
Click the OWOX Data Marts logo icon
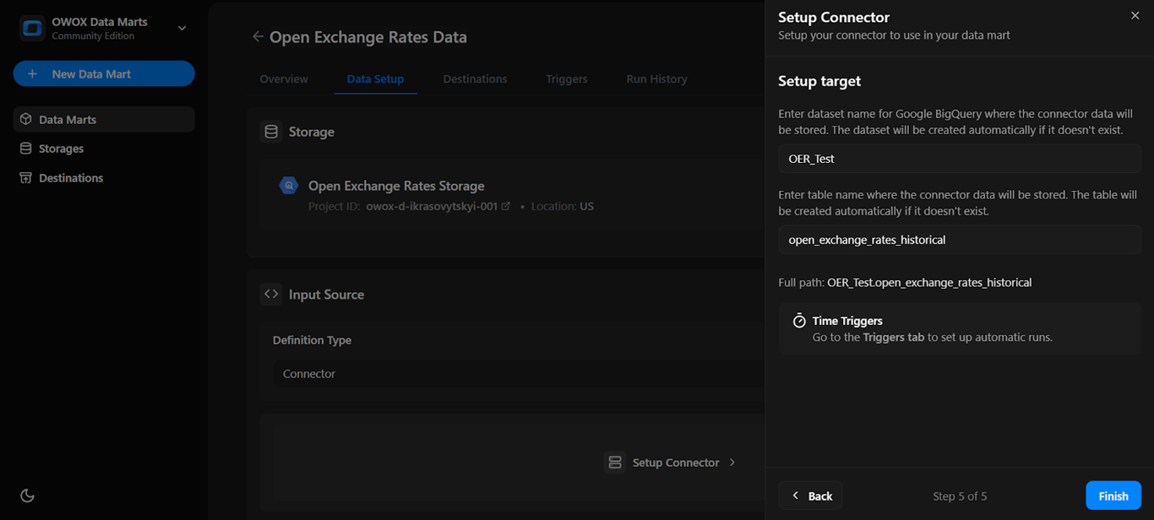[32, 28]
